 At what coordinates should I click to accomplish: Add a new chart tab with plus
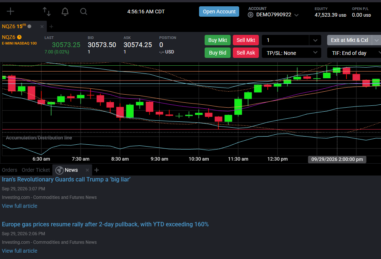51,26
